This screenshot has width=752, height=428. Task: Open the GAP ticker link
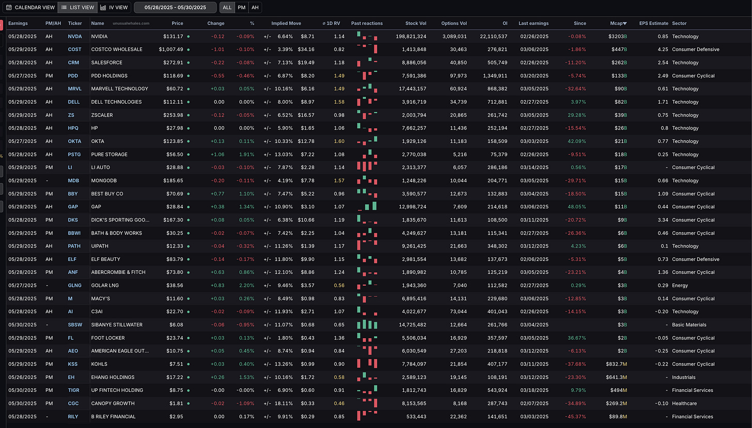(x=73, y=207)
